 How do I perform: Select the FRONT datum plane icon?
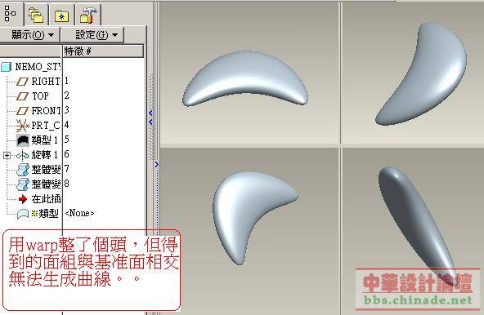[x=22, y=111]
